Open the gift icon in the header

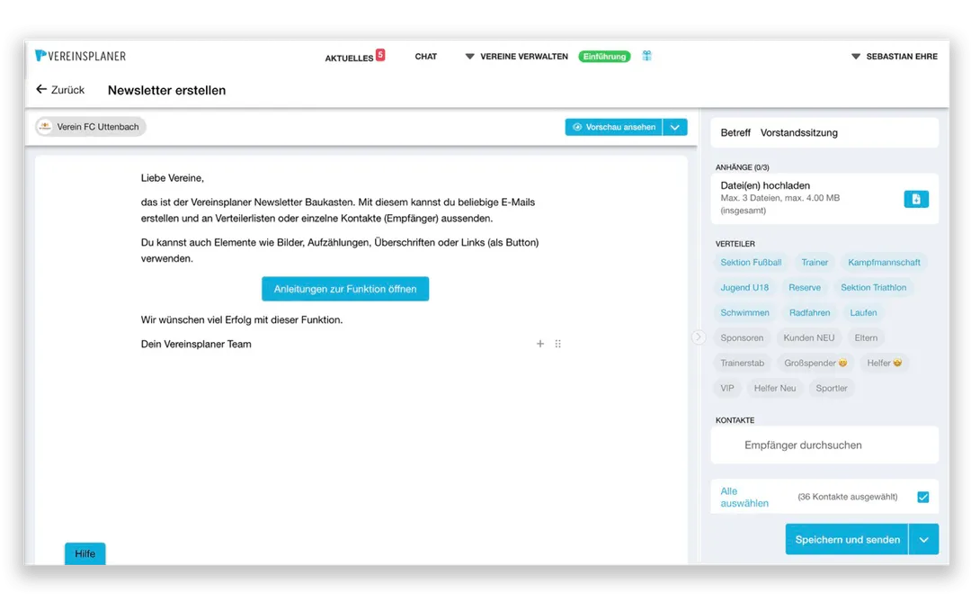click(x=646, y=56)
